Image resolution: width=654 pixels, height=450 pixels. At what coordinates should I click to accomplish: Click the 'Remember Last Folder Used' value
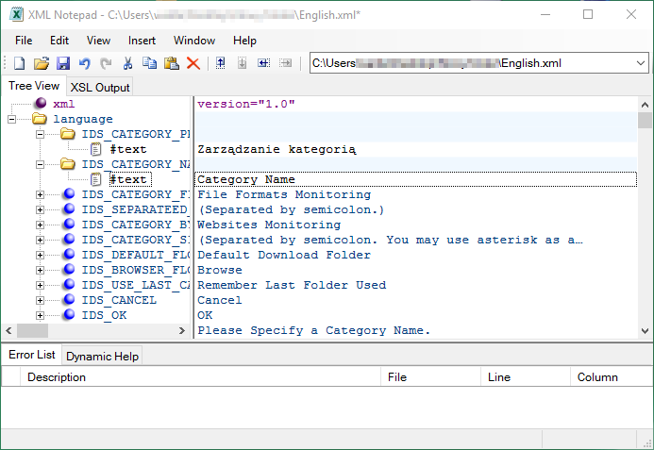point(292,285)
